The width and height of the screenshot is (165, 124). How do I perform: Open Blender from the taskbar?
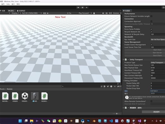[x=94, y=121]
